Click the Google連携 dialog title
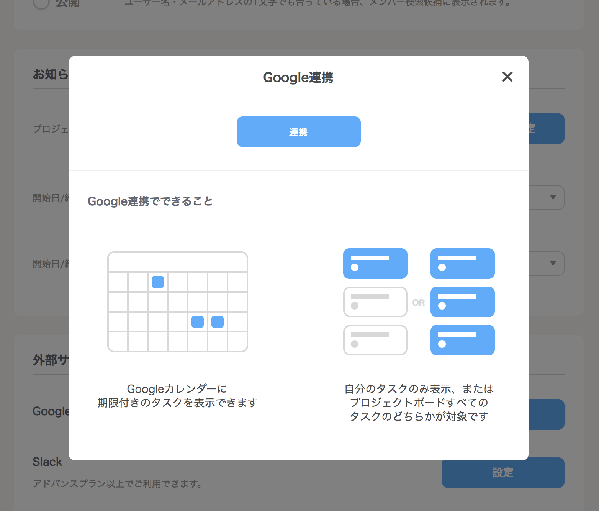The image size is (599, 511). pos(298,77)
